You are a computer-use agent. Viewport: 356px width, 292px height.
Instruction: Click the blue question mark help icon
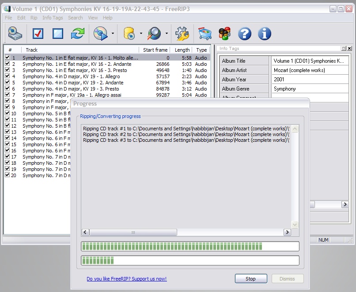point(245,34)
